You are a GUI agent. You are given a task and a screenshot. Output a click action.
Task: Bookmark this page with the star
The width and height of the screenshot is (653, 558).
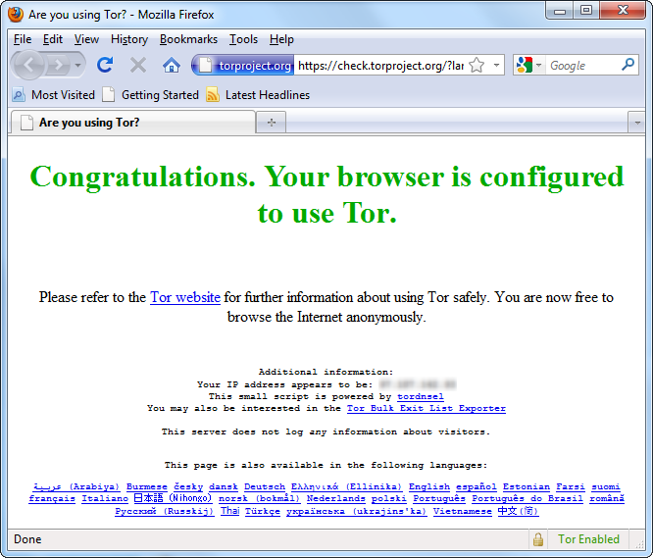coord(477,65)
